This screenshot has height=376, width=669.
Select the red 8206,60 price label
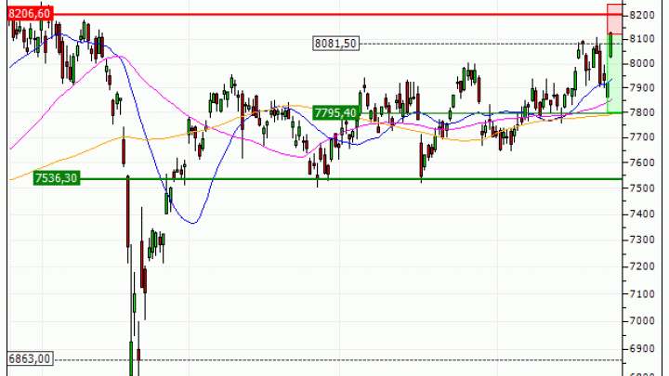[30, 14]
